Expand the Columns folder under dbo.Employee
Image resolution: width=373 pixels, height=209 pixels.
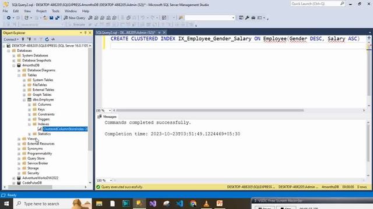[x=30, y=105]
